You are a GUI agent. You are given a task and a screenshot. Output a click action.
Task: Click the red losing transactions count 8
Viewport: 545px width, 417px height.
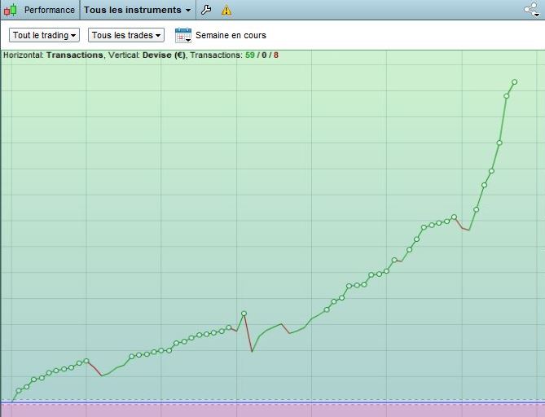pyautogui.click(x=275, y=55)
